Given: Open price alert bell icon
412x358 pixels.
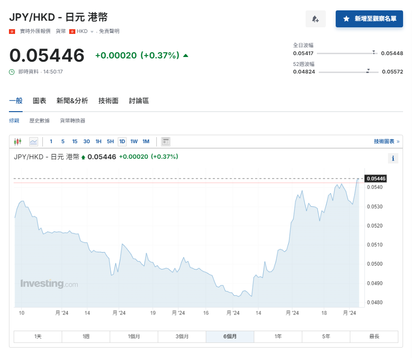Looking at the screenshot, I should tap(315, 18).
